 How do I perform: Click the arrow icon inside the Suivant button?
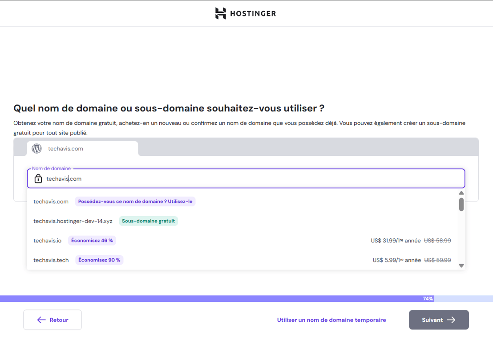click(452, 320)
